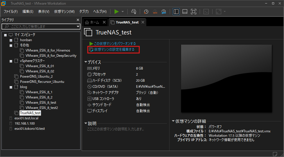
Task: Collapse the デバイス section
Action: coord(86,62)
